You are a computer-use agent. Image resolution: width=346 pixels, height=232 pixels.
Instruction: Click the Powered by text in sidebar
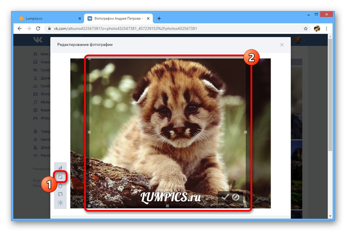pyautogui.click(x=42, y=169)
